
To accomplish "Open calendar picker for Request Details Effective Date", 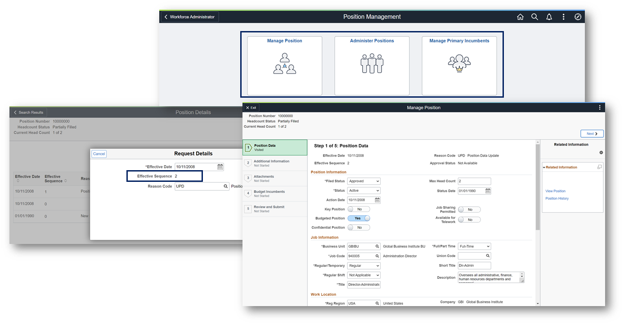I will pos(220,167).
